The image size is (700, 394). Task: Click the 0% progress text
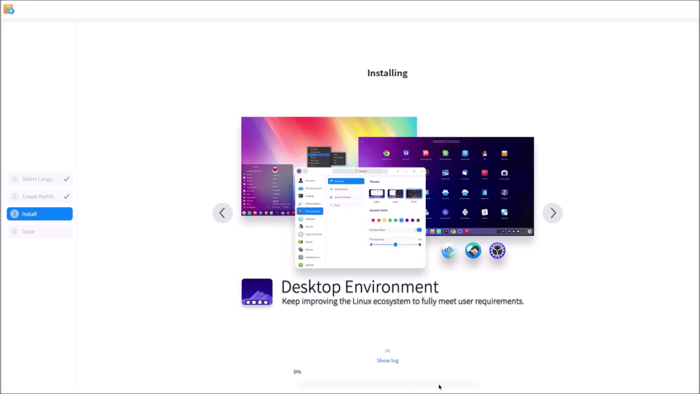click(x=297, y=372)
